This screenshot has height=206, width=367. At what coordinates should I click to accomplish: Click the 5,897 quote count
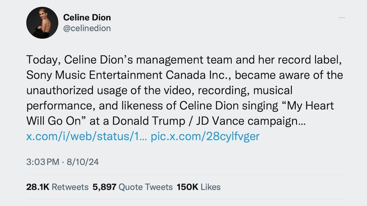coord(104,187)
